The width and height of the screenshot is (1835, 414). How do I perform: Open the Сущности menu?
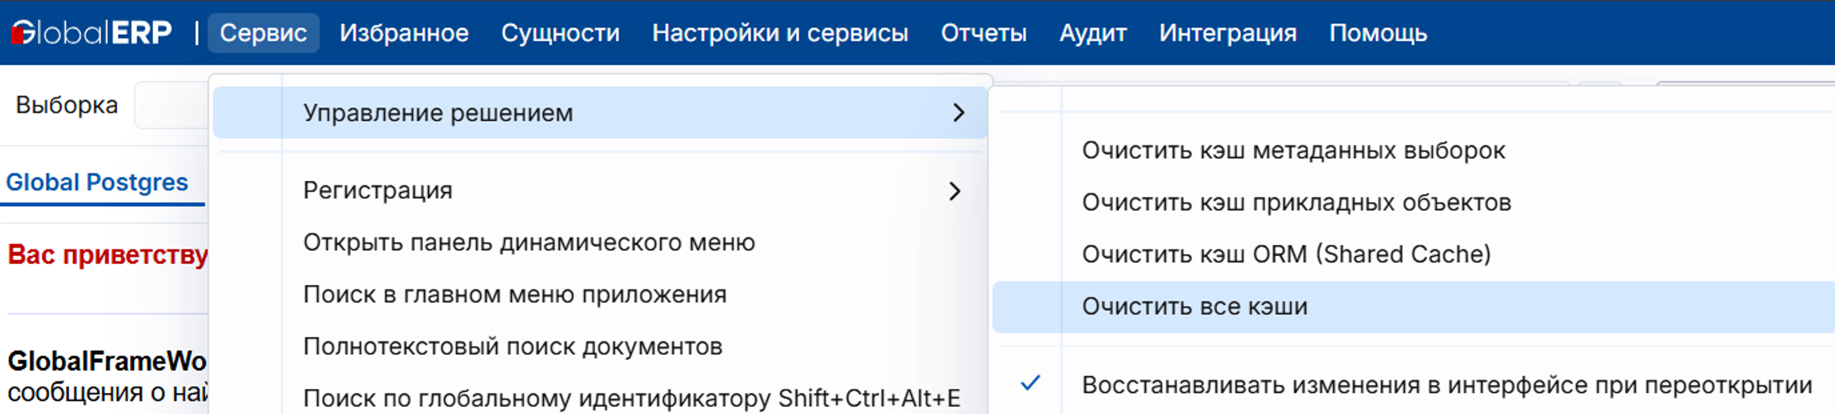coord(560,31)
